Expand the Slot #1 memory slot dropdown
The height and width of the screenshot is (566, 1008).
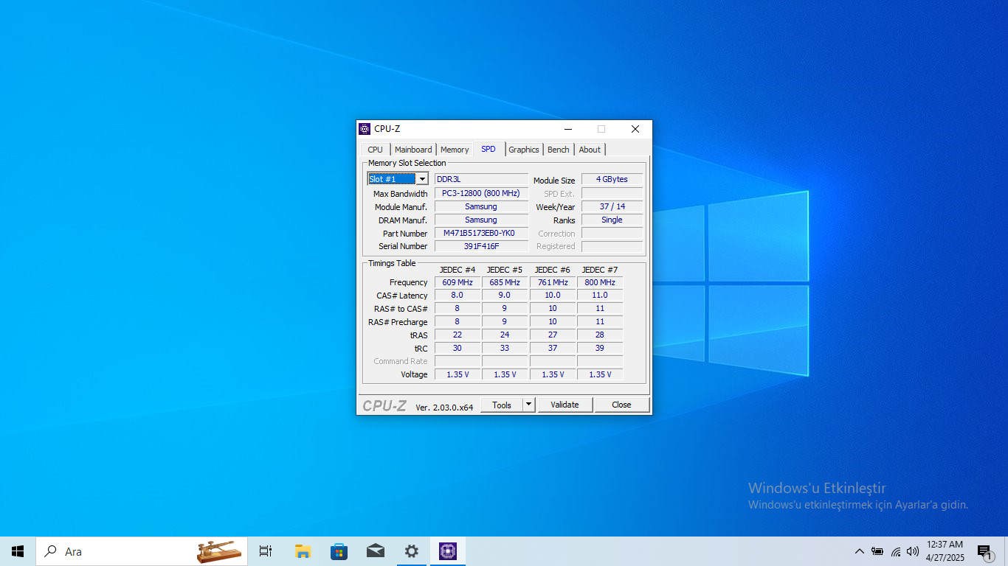tap(422, 179)
